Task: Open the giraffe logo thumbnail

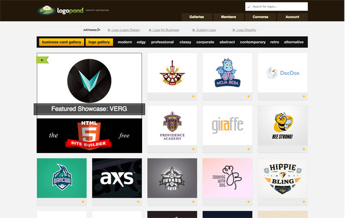Action: tap(227, 125)
